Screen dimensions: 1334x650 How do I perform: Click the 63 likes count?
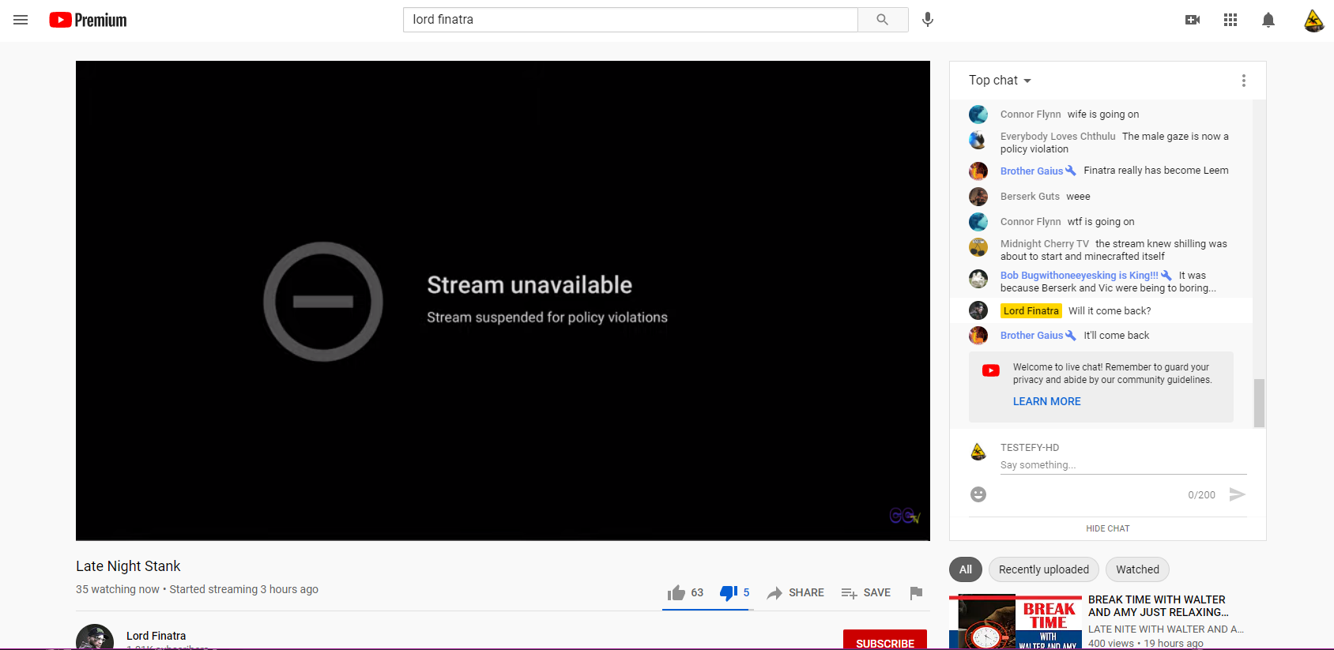697,593
